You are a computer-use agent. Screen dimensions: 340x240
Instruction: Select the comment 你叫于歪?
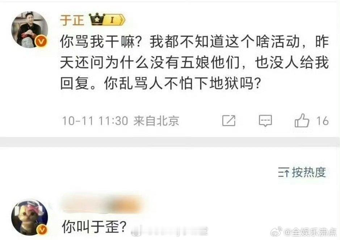coord(94,227)
